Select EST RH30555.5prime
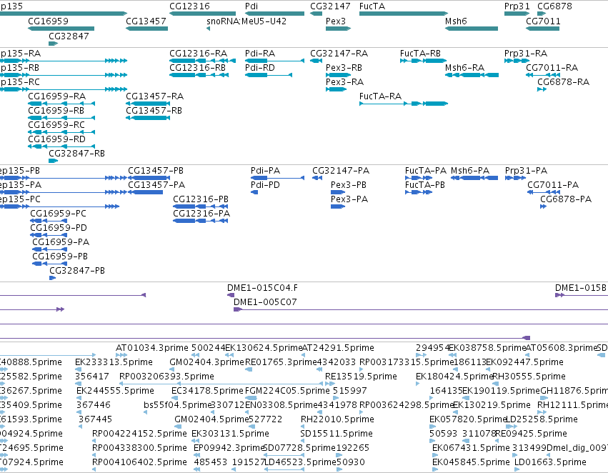 [x=529, y=377]
